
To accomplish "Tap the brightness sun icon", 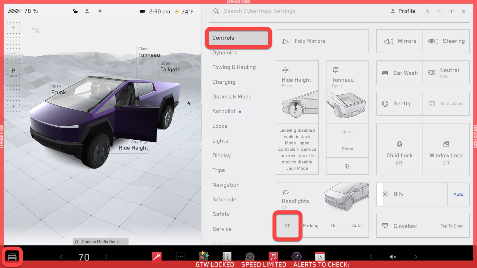I will point(385,194).
